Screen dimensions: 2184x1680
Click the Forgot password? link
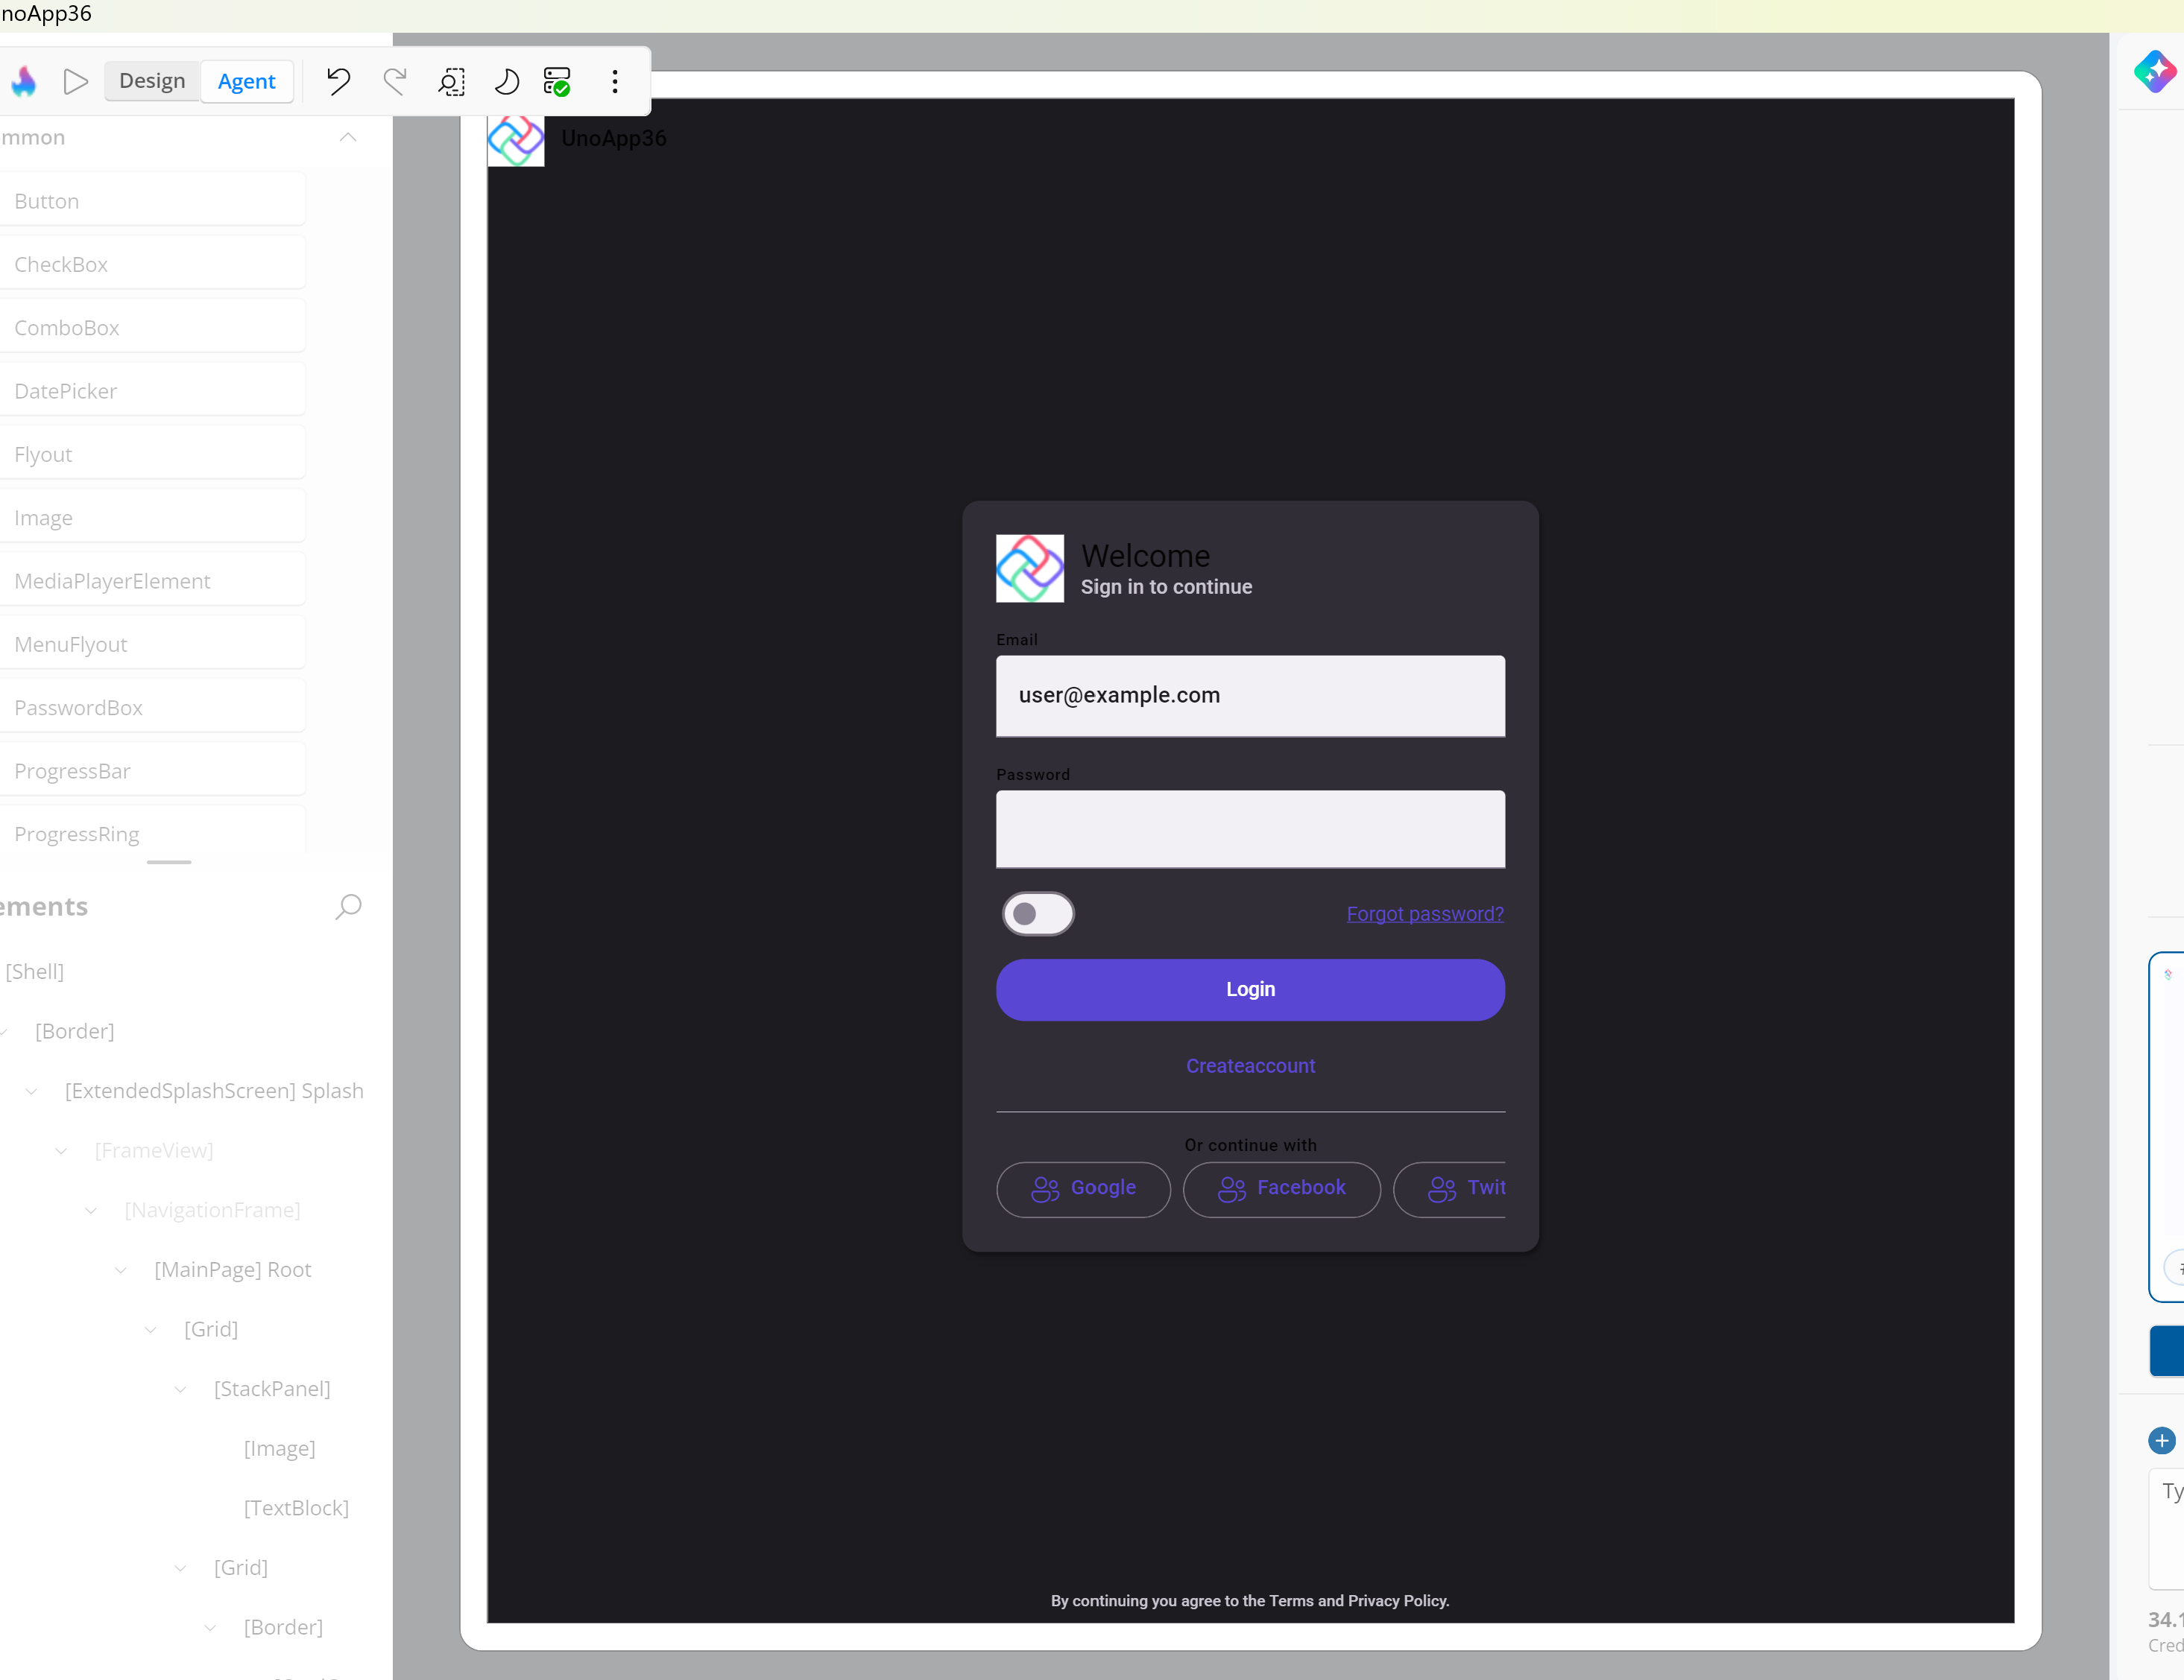point(1424,913)
